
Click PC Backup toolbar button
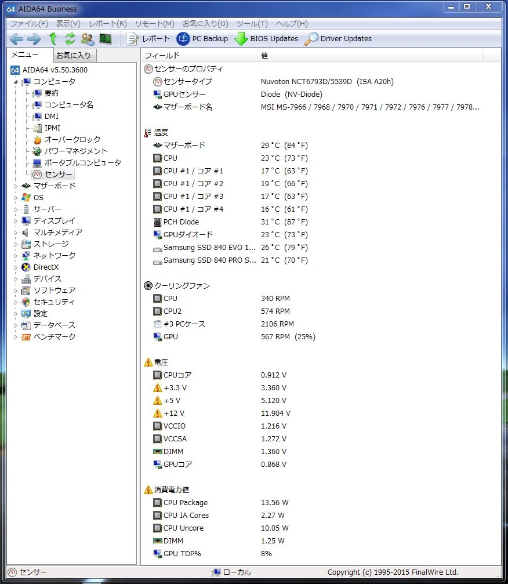tap(202, 39)
